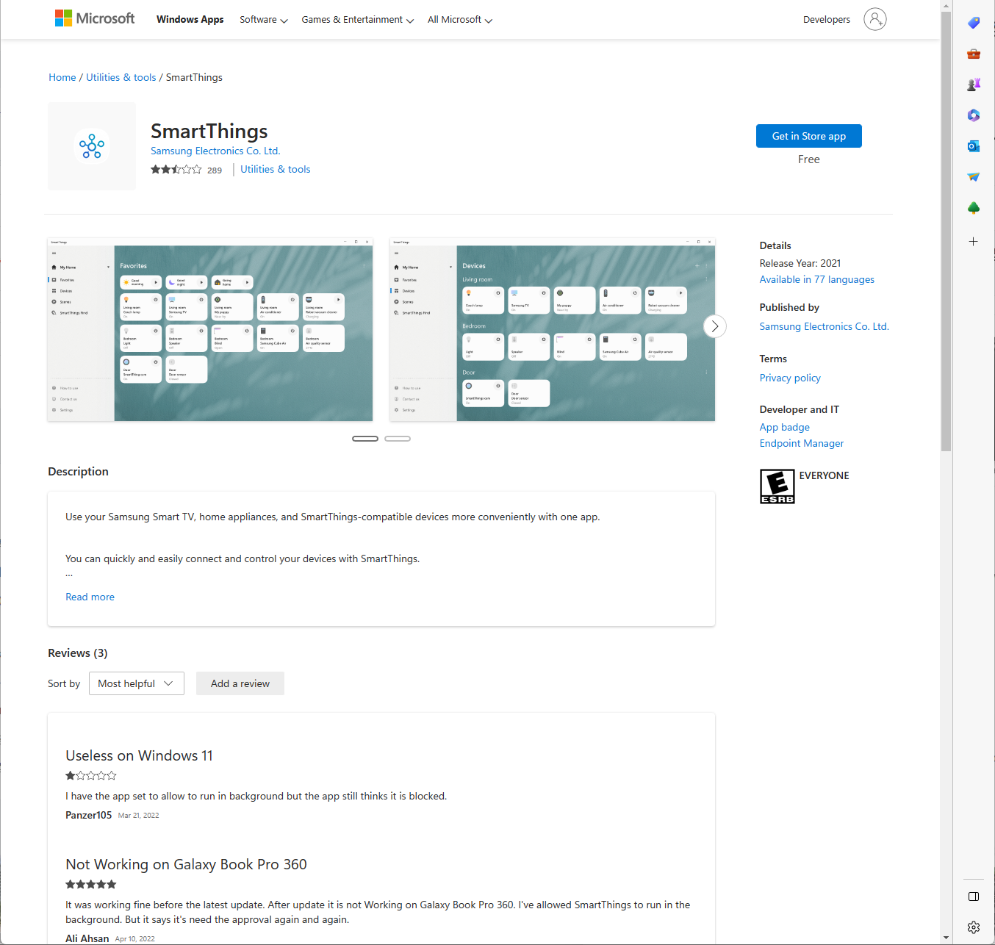Expand the Games & Entertainment menu
This screenshot has height=945, width=995.
click(358, 20)
